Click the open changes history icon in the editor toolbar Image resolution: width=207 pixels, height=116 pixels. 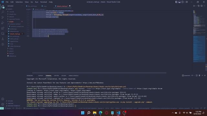tap(199, 6)
